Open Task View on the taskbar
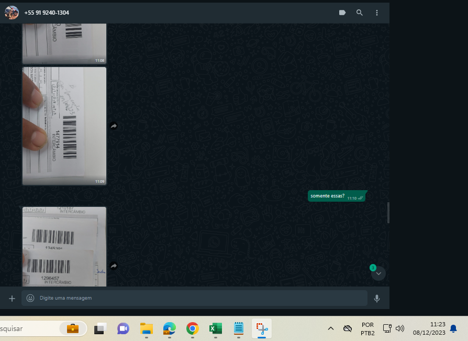Image resolution: width=468 pixels, height=341 pixels. [101, 329]
